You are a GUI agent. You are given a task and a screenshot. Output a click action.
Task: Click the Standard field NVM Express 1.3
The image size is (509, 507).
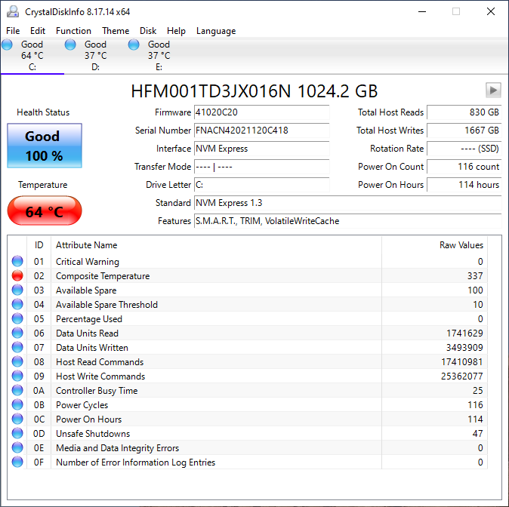(x=347, y=203)
